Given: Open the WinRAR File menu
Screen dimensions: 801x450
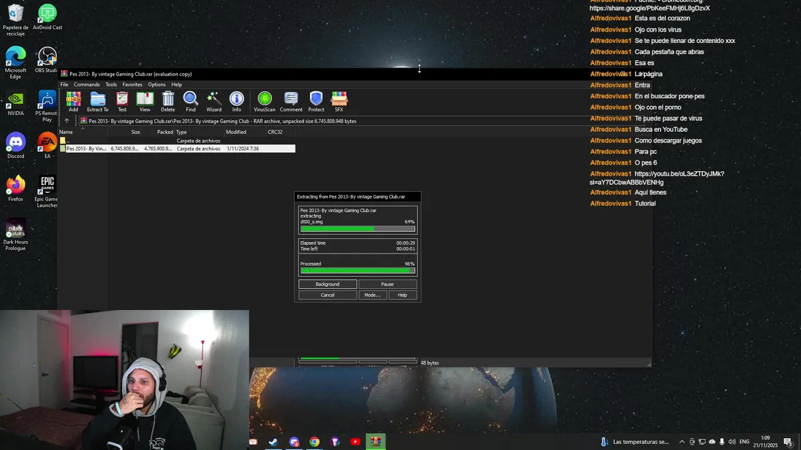Looking at the screenshot, I should [64, 84].
